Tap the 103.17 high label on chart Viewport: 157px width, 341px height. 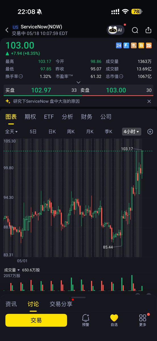[x=127, y=149]
